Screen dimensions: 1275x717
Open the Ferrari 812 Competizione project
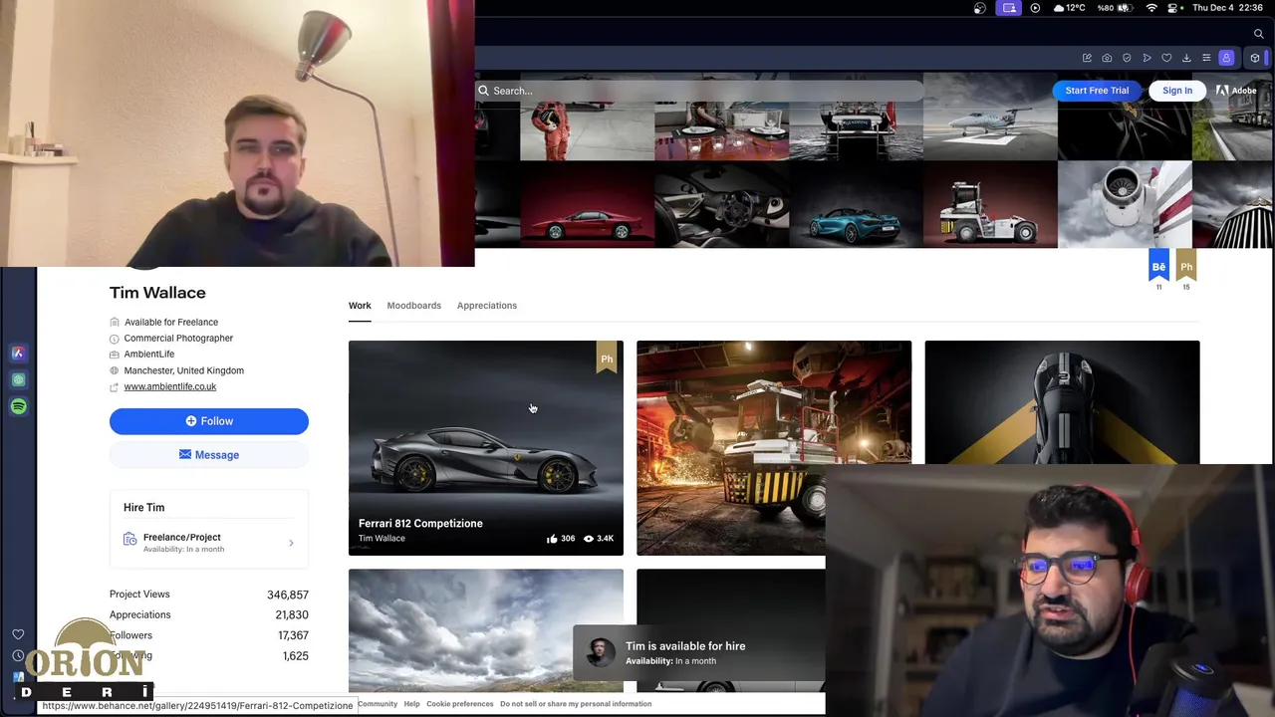pos(485,447)
